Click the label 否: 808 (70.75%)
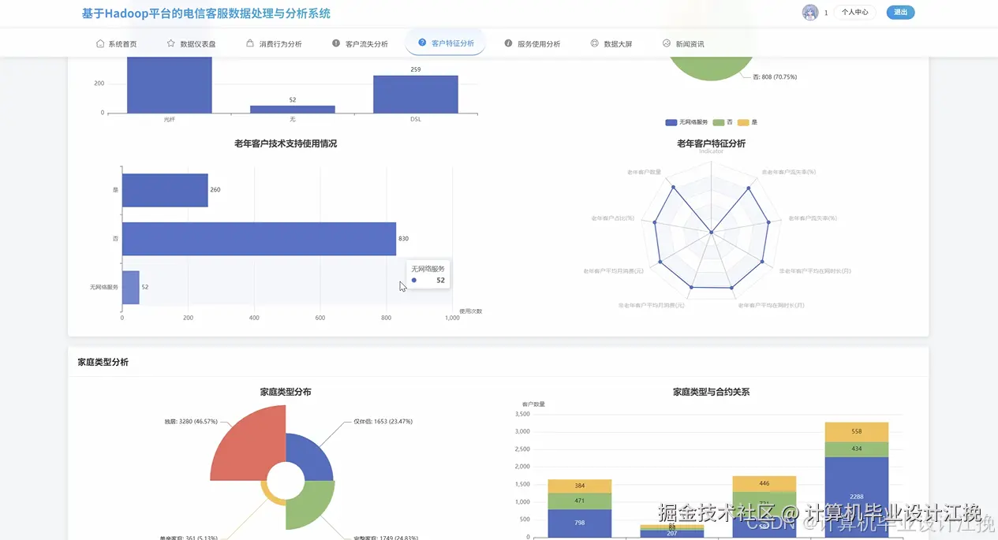The image size is (998, 540). [775, 77]
